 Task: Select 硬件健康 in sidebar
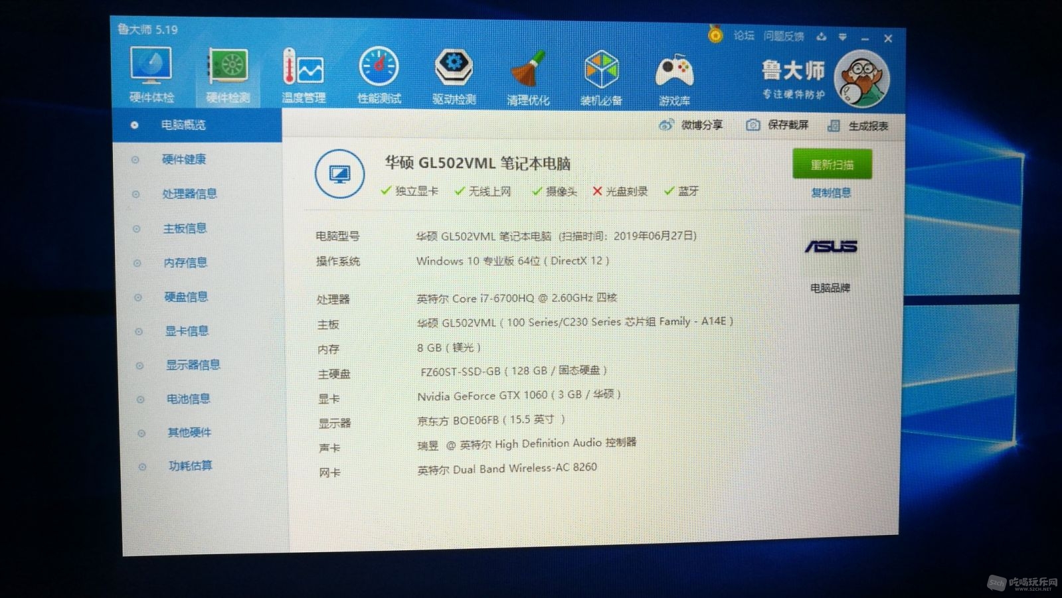tap(184, 159)
